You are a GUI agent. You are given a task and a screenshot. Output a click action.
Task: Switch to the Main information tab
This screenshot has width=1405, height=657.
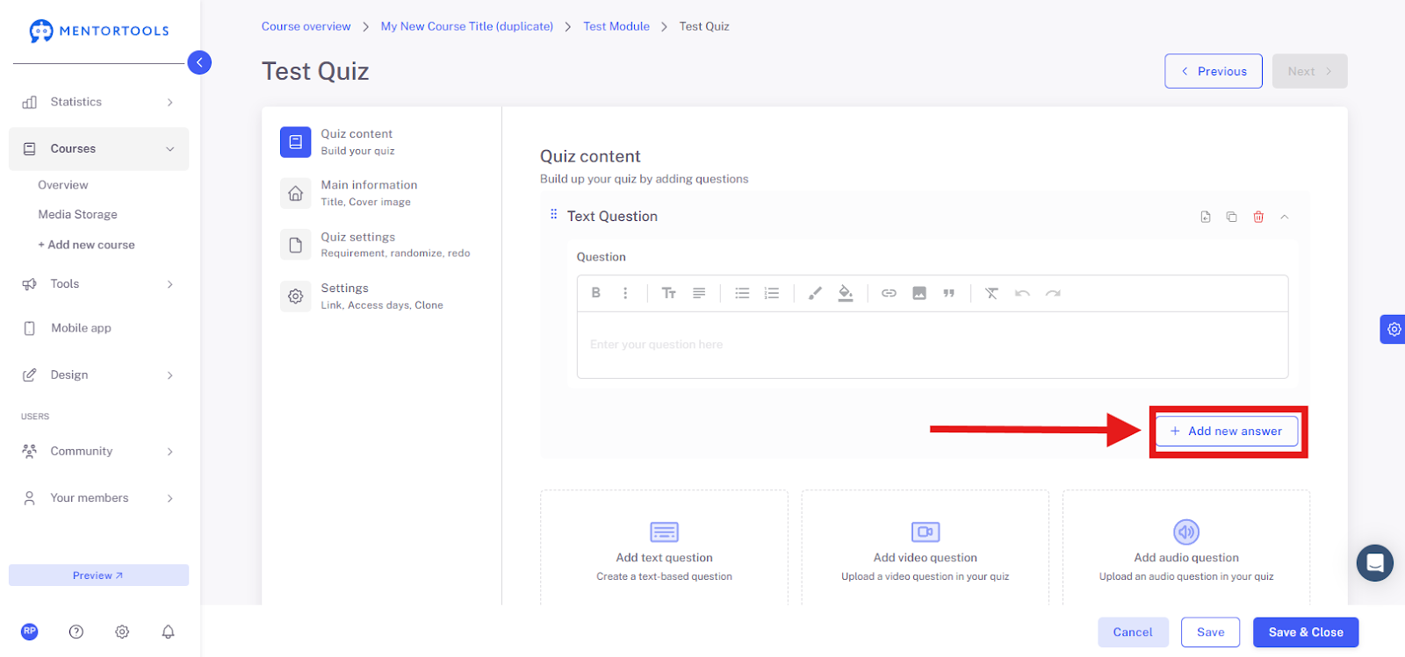tap(383, 193)
